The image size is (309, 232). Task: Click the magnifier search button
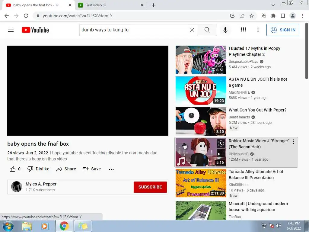207,30
